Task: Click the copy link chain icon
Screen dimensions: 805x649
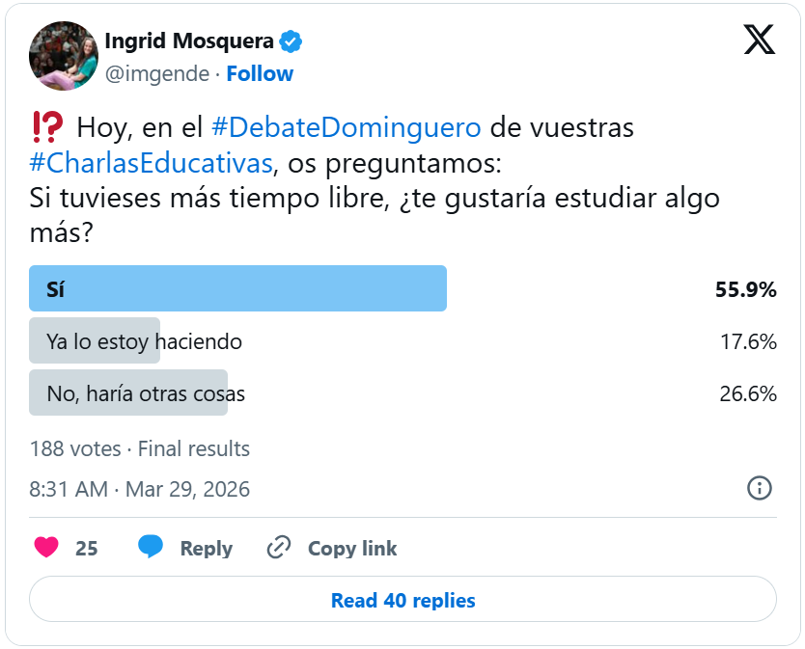Action: pyautogui.click(x=279, y=548)
